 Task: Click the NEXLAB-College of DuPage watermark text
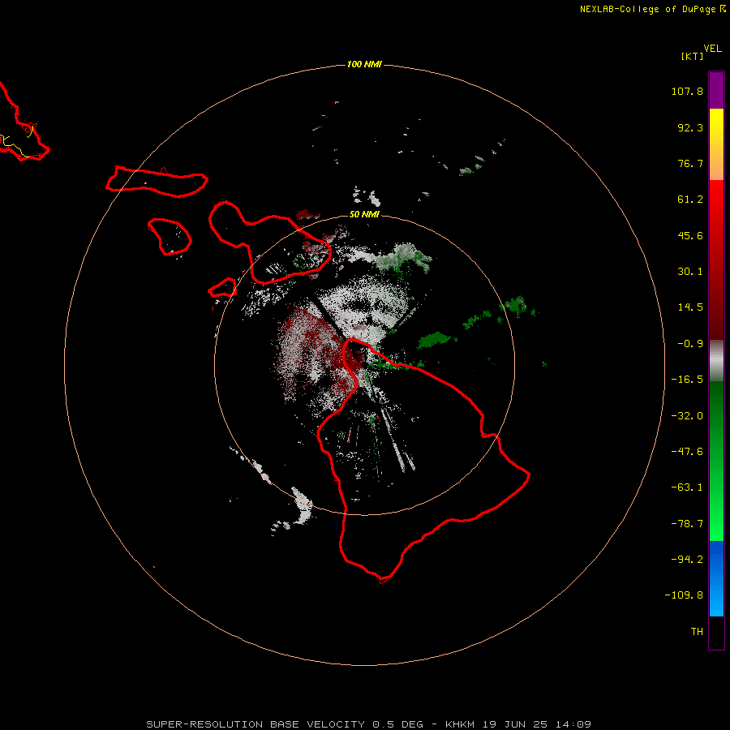coord(652,9)
